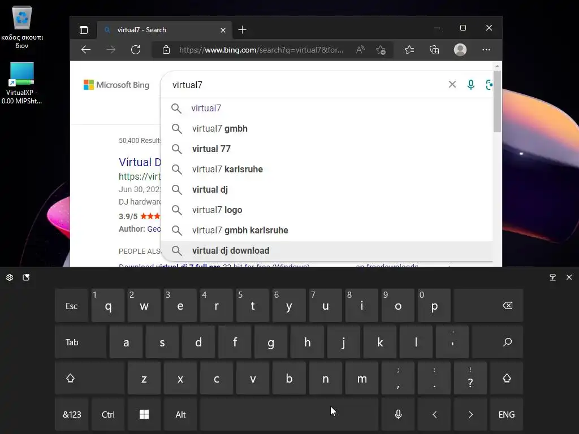Tap the Ctrl key
579x434 pixels.
[x=108, y=414]
